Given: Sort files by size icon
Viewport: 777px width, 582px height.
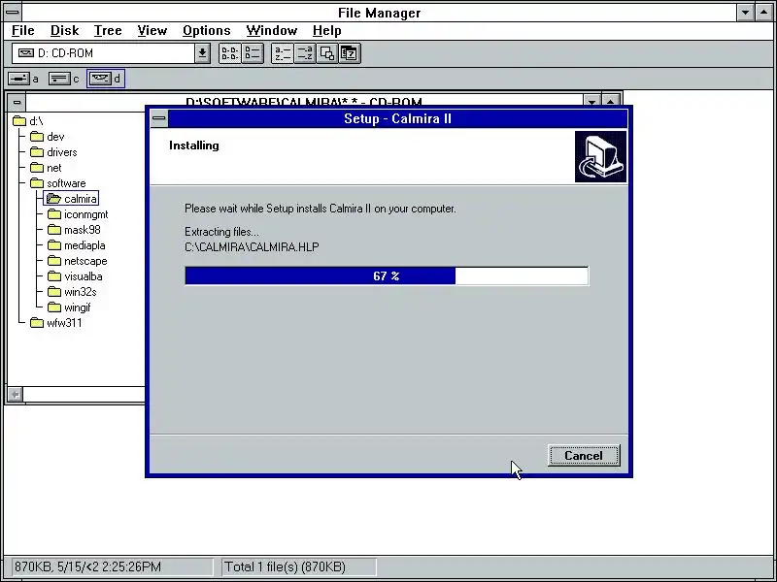Looking at the screenshot, I should point(327,53).
